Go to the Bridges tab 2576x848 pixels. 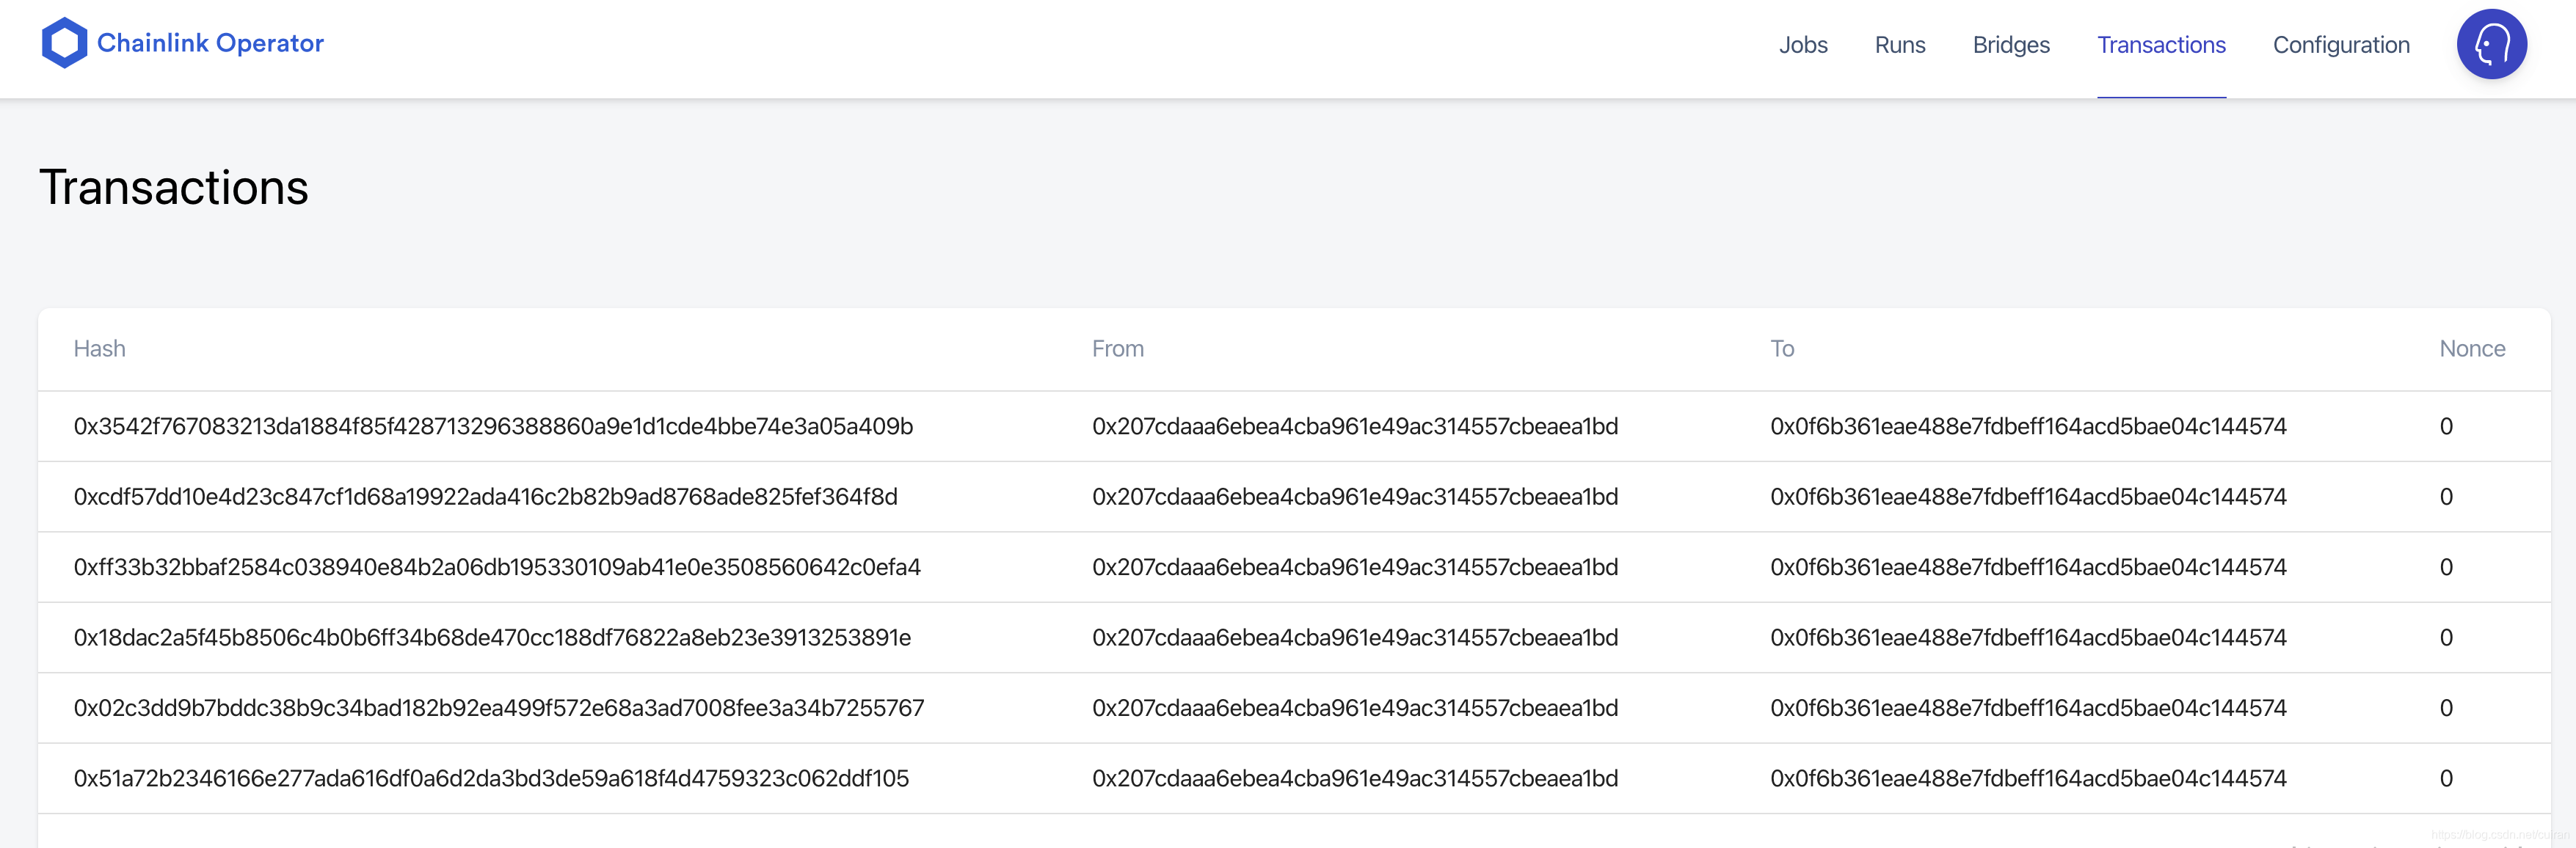(x=2010, y=45)
